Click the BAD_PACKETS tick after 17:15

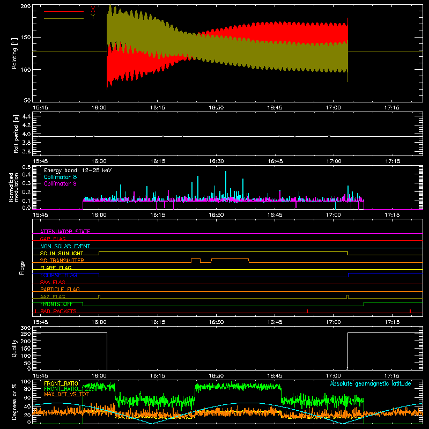[x=410, y=311]
